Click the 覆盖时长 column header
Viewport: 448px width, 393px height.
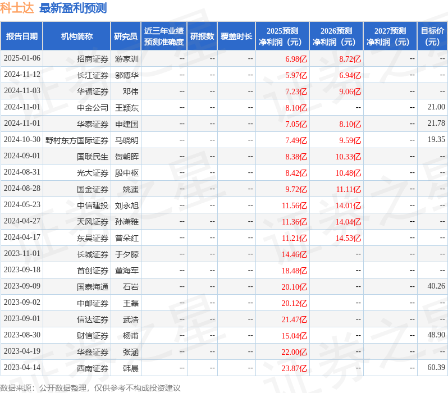[236, 36]
